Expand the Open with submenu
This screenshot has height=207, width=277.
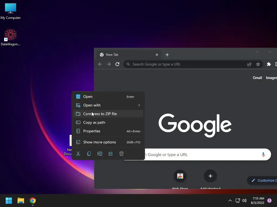108,105
